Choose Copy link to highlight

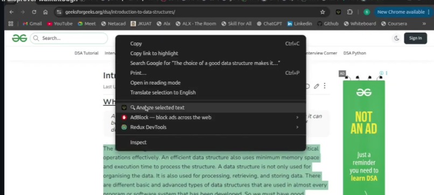point(211,53)
